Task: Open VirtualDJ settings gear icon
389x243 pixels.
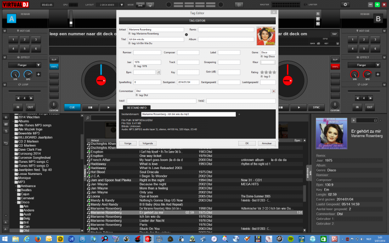Action: [x=345, y=4]
